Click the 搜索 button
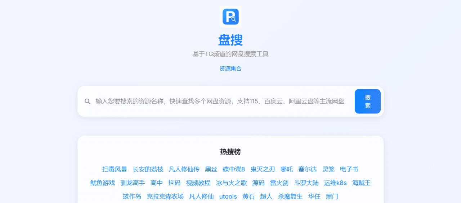This screenshot has width=461, height=203. pyautogui.click(x=368, y=101)
